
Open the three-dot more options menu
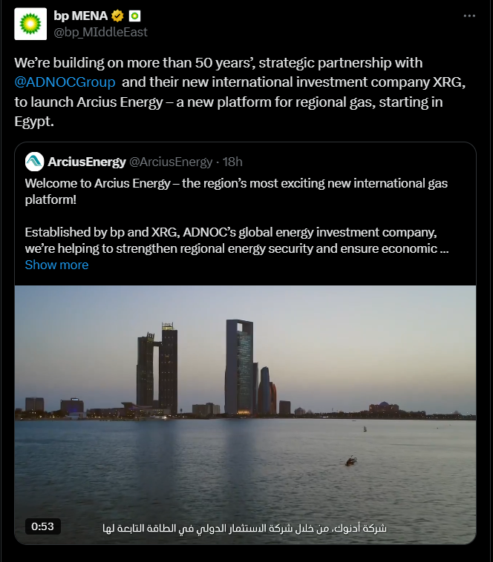pyautogui.click(x=469, y=16)
